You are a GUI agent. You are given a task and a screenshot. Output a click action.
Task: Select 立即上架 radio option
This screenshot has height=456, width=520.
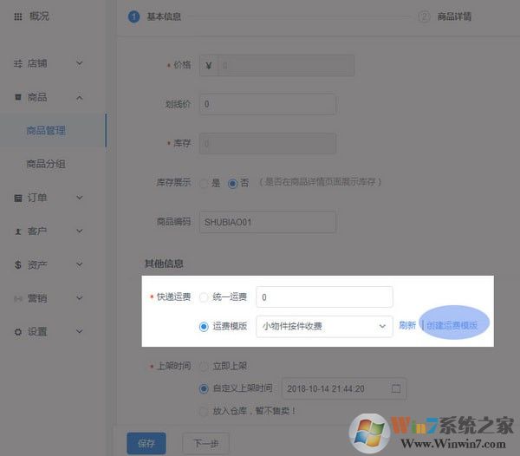pos(204,366)
